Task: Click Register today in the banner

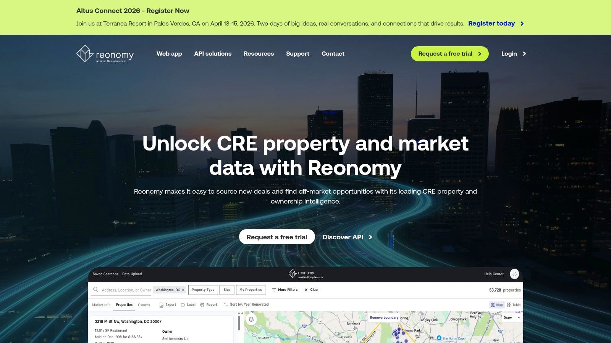Action: (491, 23)
